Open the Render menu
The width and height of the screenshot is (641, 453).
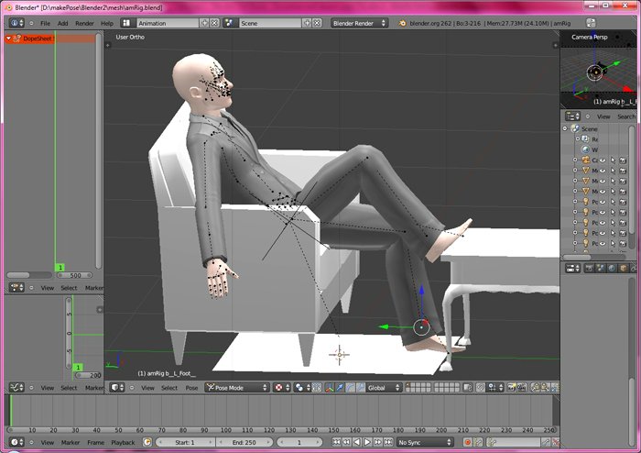click(84, 22)
